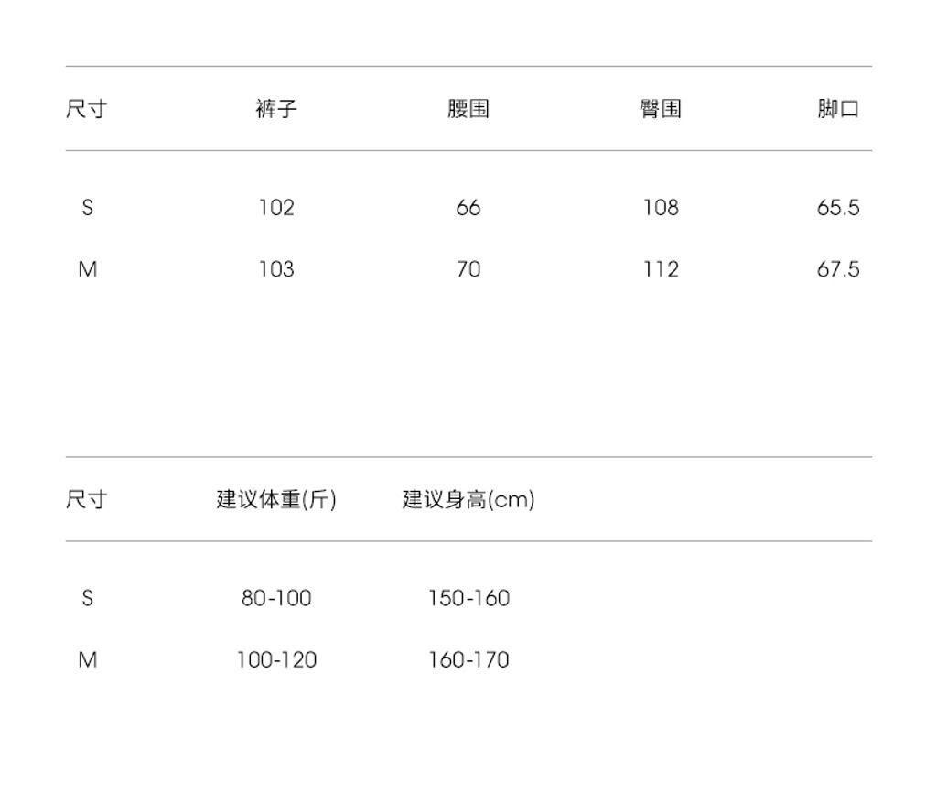Click the 腰围 column header
The height and width of the screenshot is (805, 937).
tap(468, 109)
